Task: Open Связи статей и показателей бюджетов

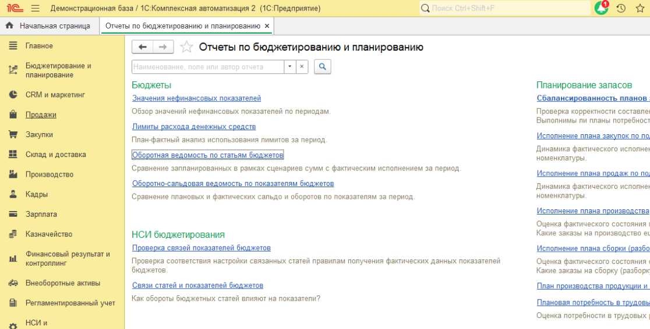Action: tap(197, 285)
